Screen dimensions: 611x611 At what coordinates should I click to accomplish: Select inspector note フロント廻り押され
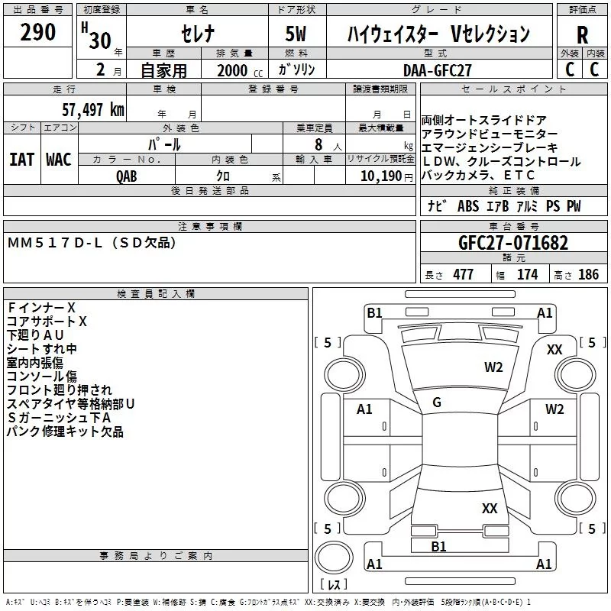pyautogui.click(x=60, y=390)
